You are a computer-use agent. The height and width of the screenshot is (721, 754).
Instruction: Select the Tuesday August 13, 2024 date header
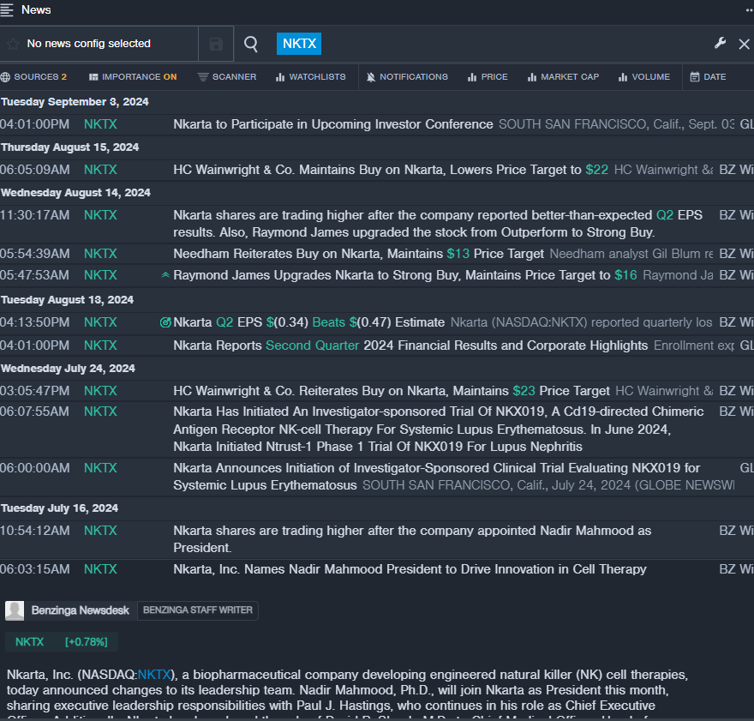[68, 300]
